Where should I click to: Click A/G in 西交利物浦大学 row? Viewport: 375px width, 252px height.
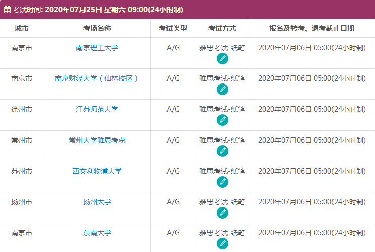click(173, 171)
